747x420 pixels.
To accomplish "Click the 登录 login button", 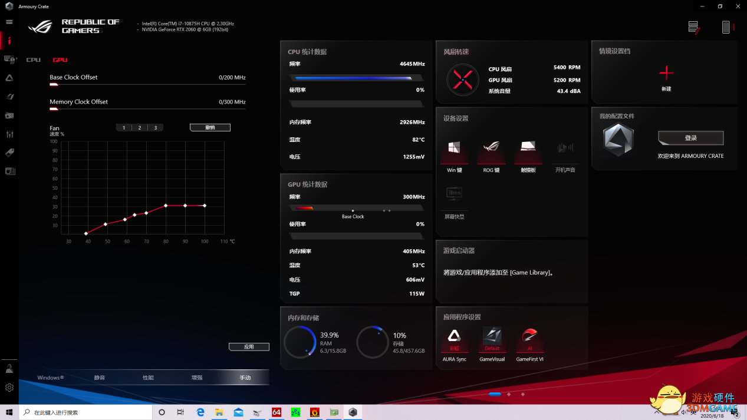I will [690, 138].
